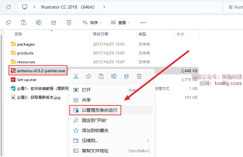This screenshot has width=243, height=157.
Task: Click packages modified date 2017/10/25 15:01
Action: coord(109,44)
